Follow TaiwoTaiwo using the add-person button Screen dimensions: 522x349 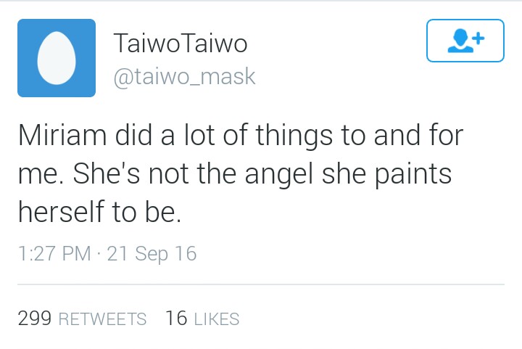pyautogui.click(x=465, y=41)
